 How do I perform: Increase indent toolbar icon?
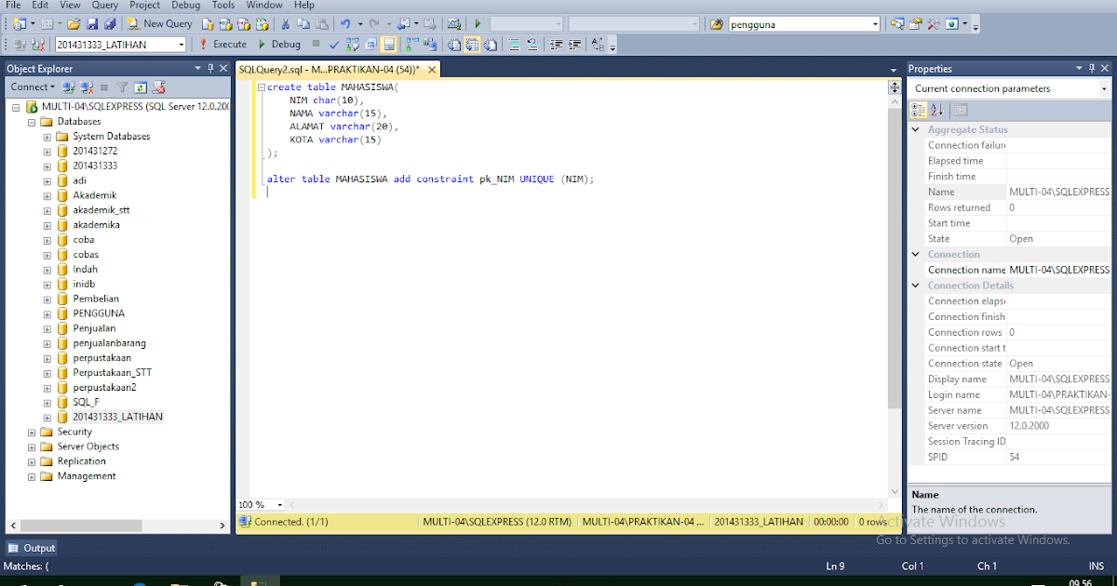click(x=575, y=44)
